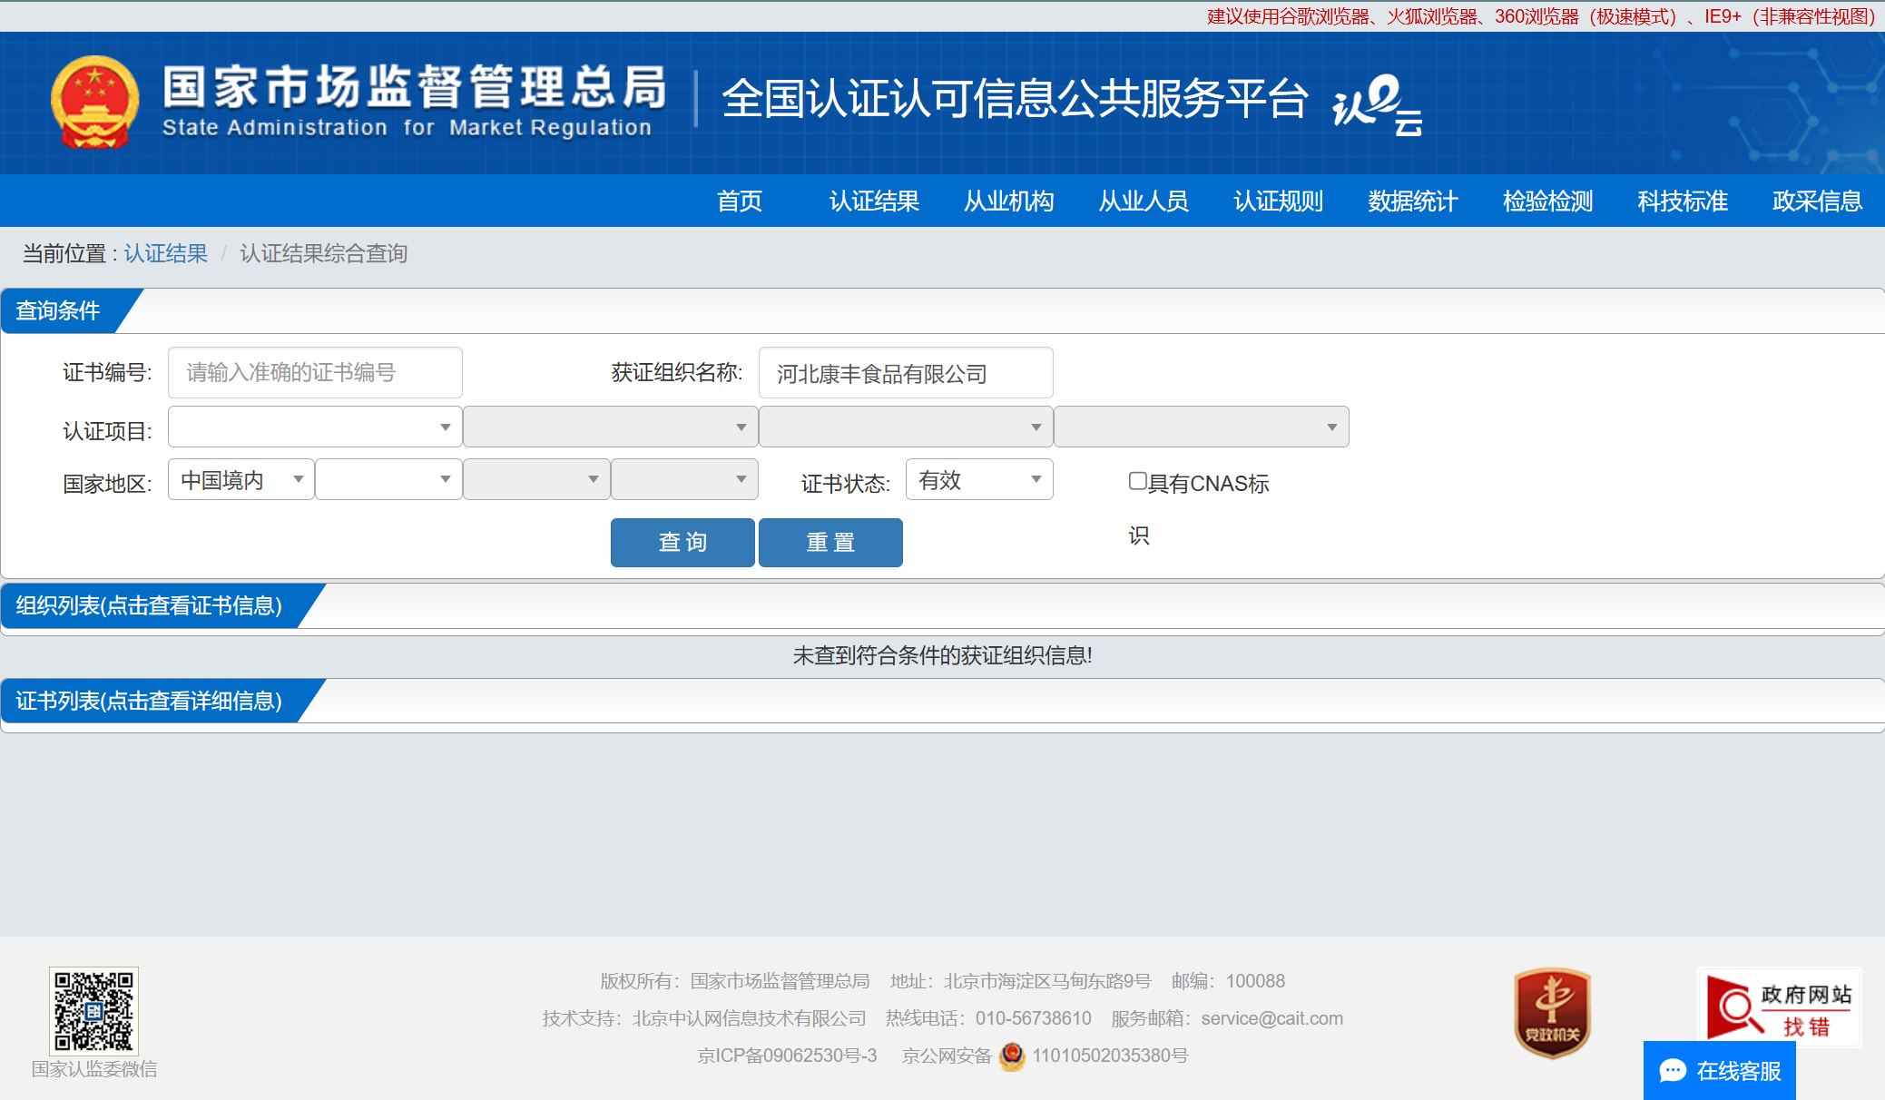The width and height of the screenshot is (1885, 1100).
Task: Open the 政采信息 menu item
Action: [1818, 201]
